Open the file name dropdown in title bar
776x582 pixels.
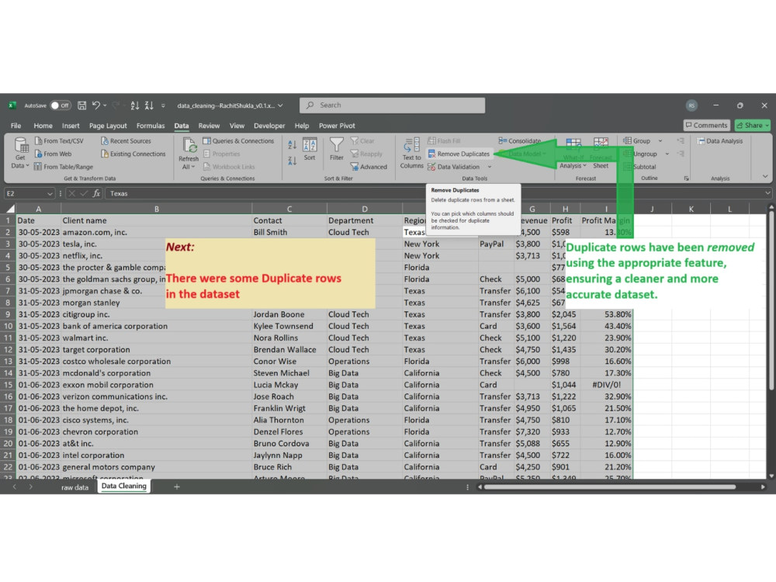[281, 106]
